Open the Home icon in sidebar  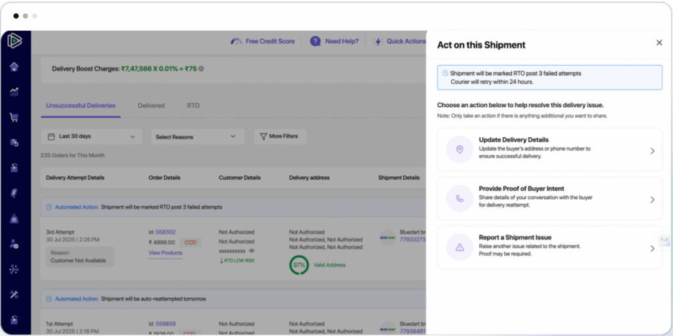point(14,66)
